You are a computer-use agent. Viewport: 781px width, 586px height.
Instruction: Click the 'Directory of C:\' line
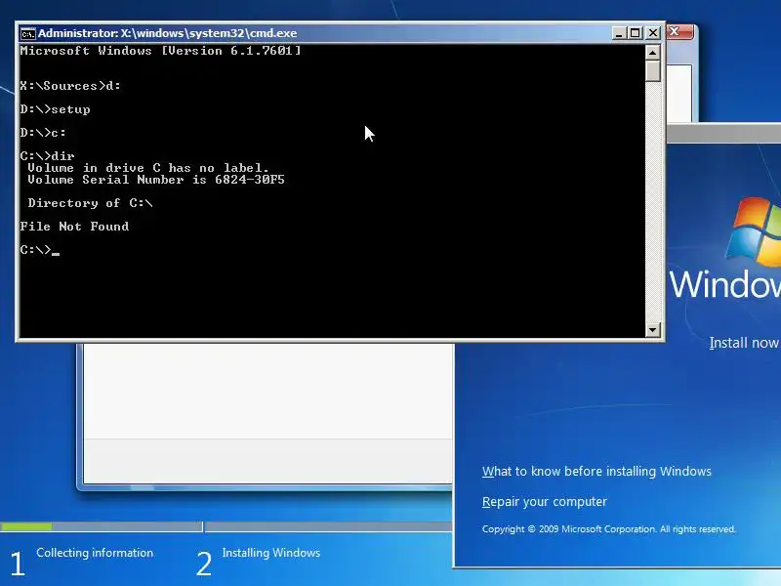[90, 203]
